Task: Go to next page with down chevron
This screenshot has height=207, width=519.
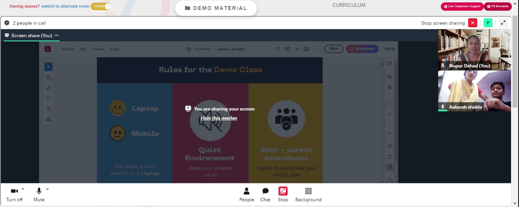Action: point(389,133)
